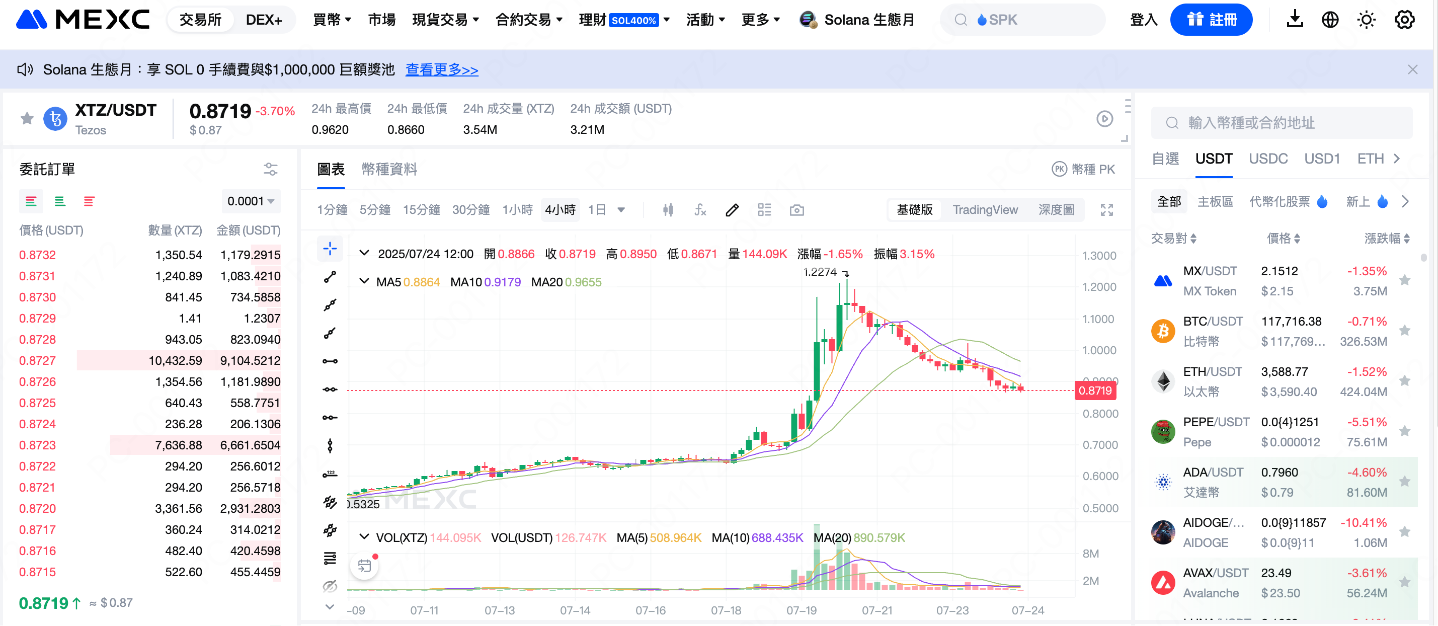
Task: Open the Solana 生態月 promotion
Action: 857,20
